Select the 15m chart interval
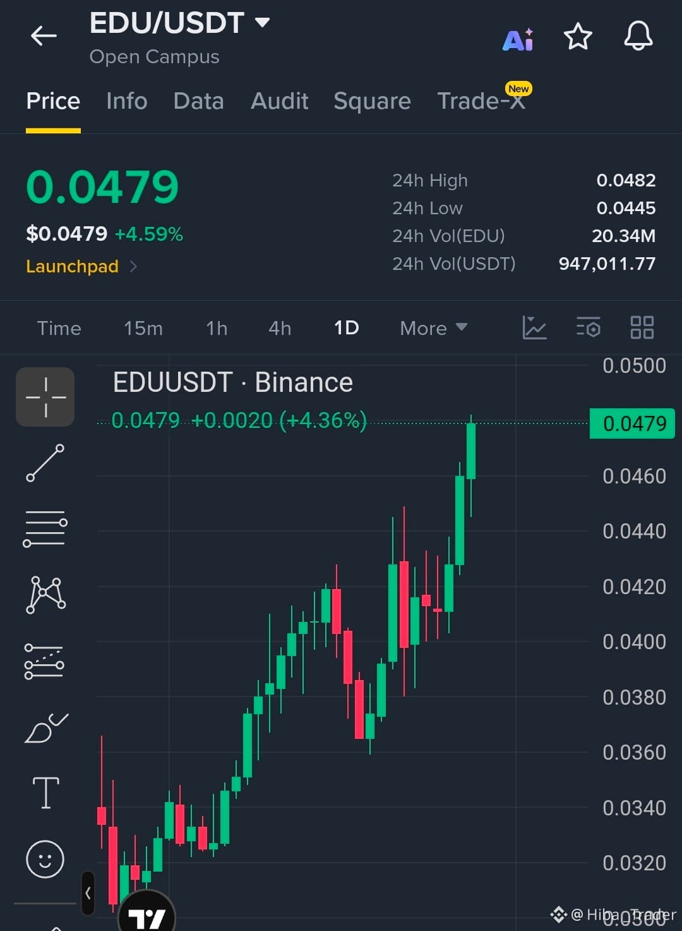682x931 pixels. pos(143,328)
